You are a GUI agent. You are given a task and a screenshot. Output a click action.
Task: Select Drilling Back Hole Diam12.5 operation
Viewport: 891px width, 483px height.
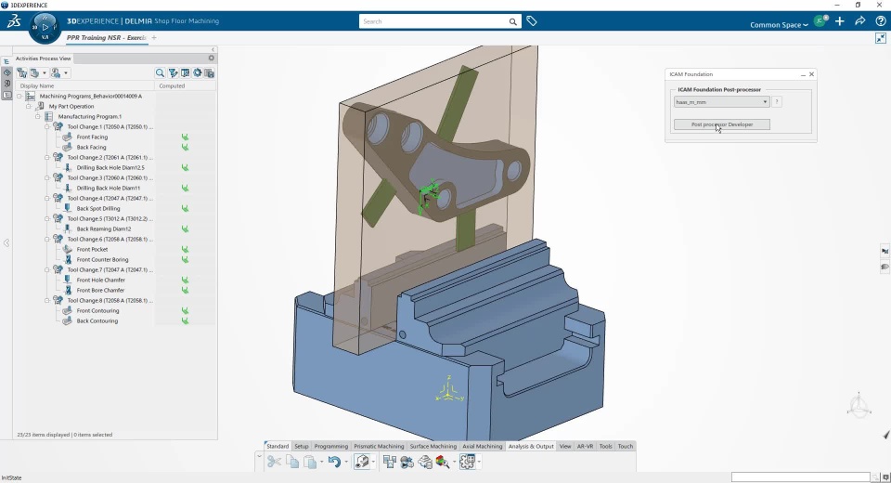[110, 168]
